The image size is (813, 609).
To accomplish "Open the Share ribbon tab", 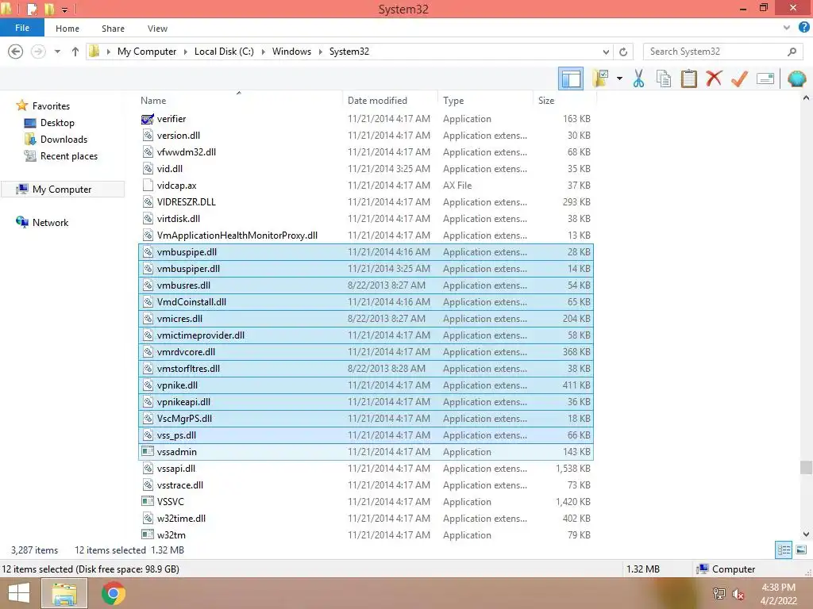I will tap(113, 29).
